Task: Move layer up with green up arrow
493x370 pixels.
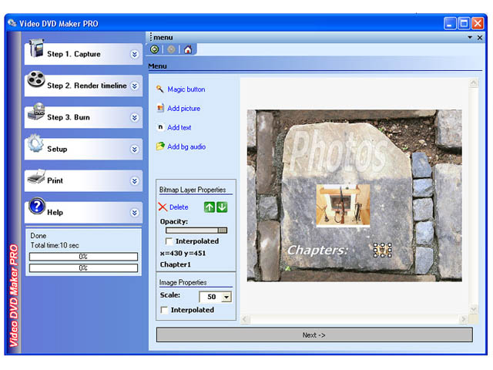Action: pos(210,207)
